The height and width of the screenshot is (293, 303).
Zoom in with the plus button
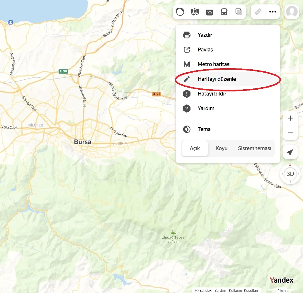290,118
